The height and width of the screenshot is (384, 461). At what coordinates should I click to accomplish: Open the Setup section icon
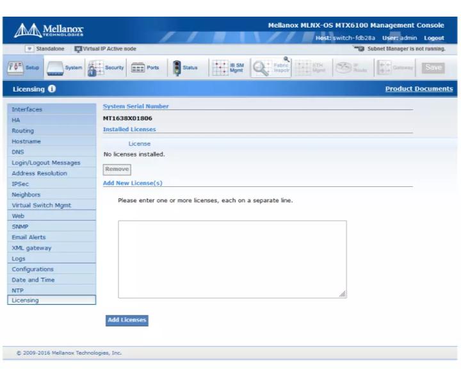point(15,68)
